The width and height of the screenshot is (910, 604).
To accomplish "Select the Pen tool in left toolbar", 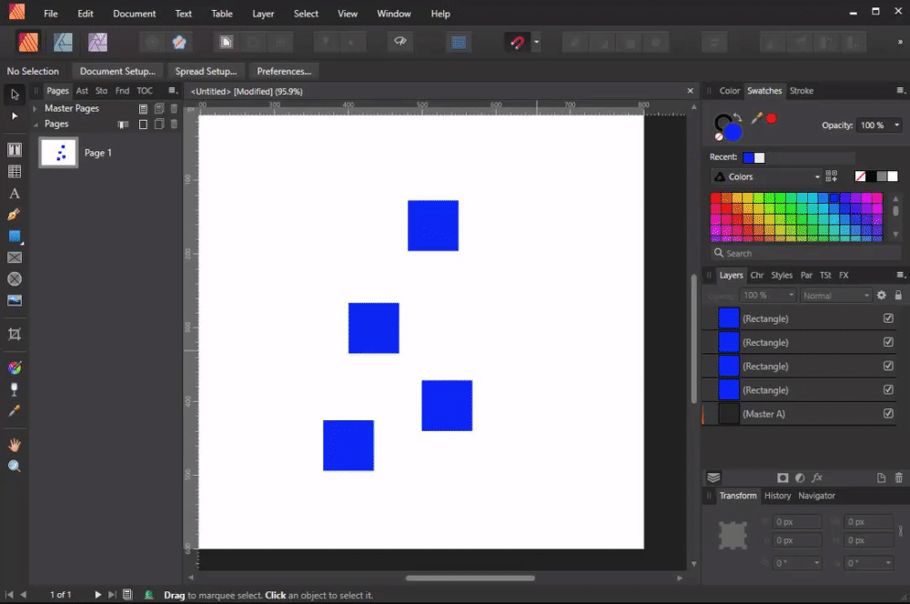I will point(15,215).
